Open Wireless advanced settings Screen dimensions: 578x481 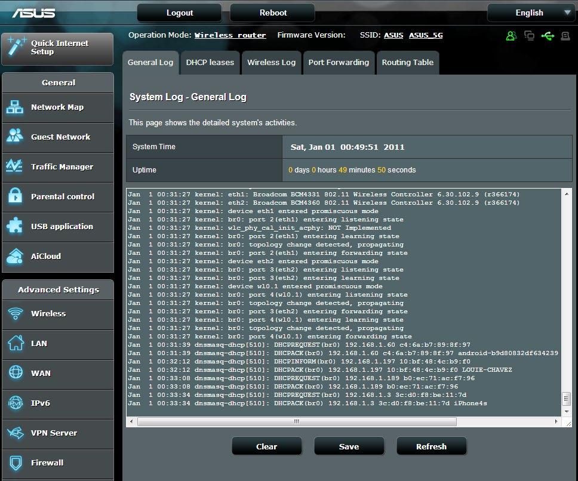click(x=58, y=314)
